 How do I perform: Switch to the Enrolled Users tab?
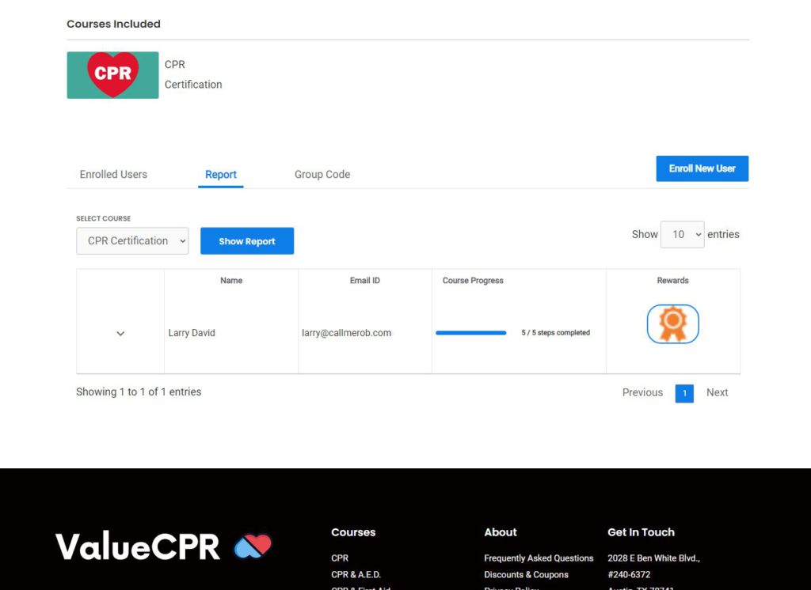tap(113, 175)
